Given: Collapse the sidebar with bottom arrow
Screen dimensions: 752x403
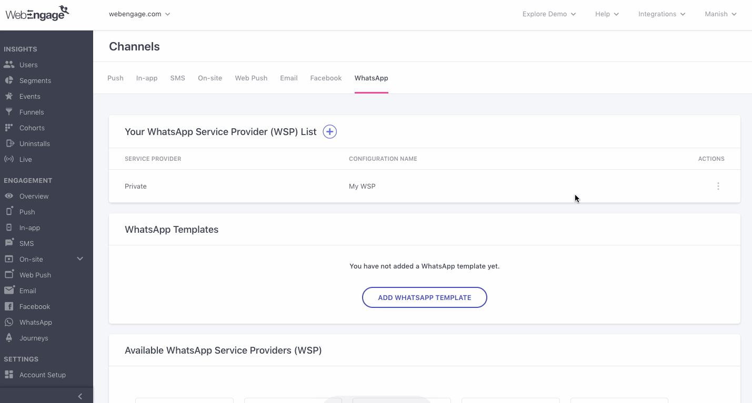Looking at the screenshot, I should [79, 396].
